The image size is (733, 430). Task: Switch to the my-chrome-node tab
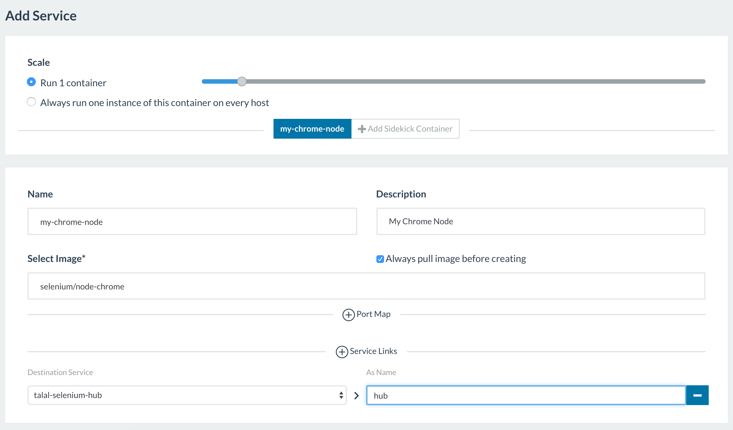coord(312,129)
